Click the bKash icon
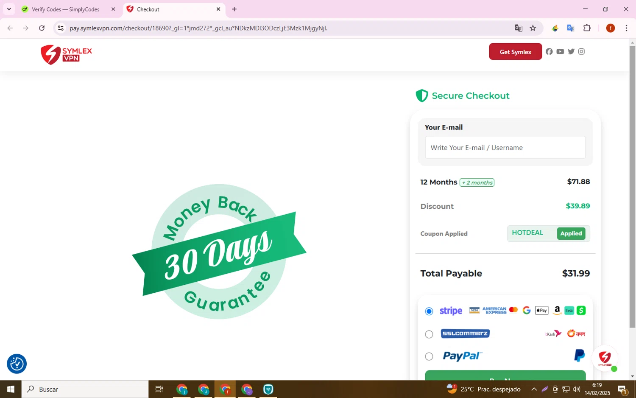Image resolution: width=636 pixels, height=398 pixels. tap(553, 334)
